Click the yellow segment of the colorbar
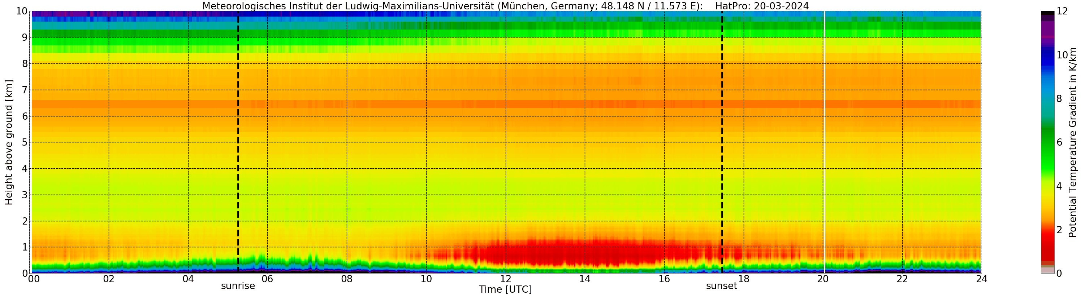The image size is (1089, 297). click(x=1047, y=196)
